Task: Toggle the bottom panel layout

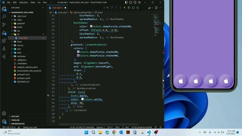Action: pyautogui.click(x=130, y=2)
